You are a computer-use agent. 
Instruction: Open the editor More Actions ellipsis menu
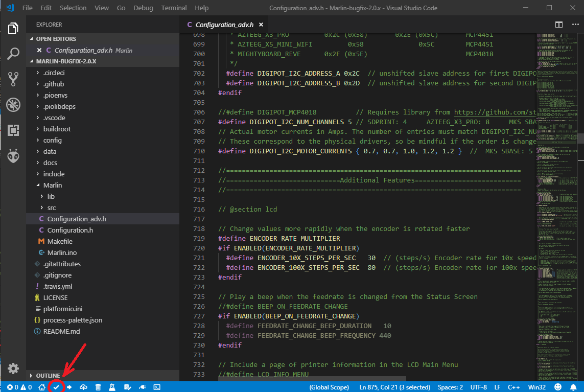pos(575,25)
